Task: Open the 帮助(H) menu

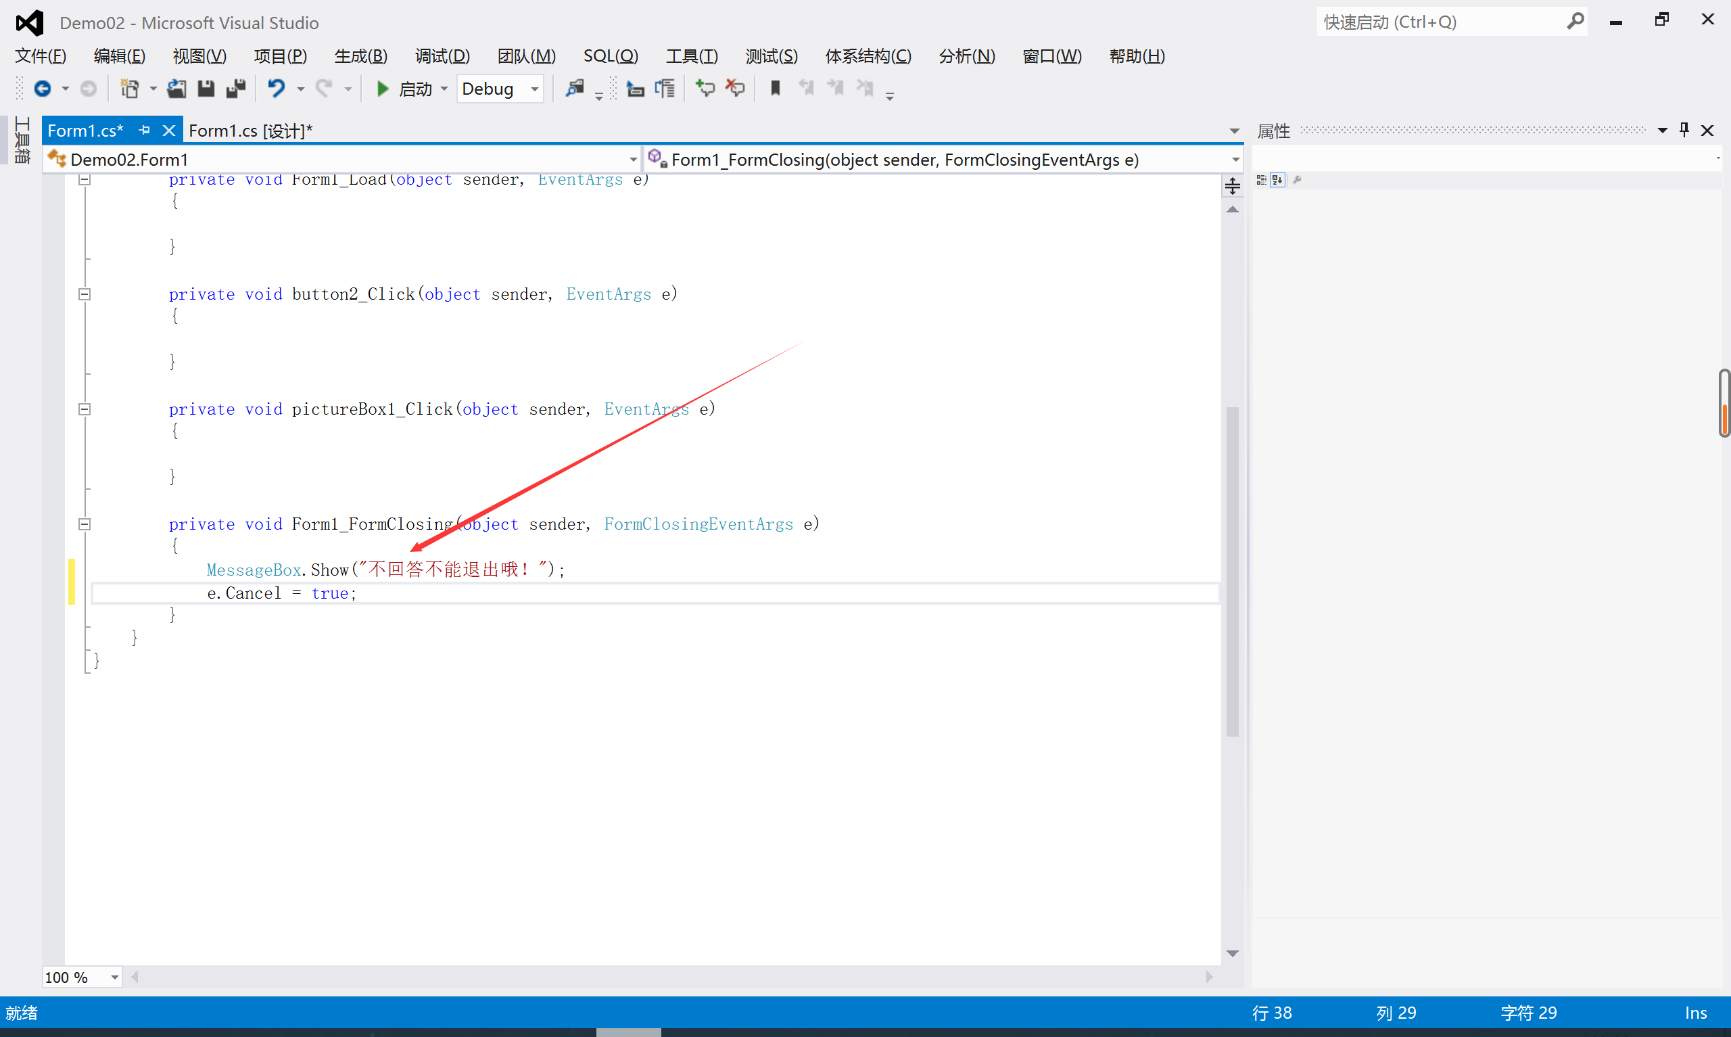Action: click(1137, 56)
